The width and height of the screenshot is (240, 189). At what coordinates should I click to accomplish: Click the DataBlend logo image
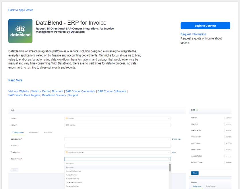(20, 31)
